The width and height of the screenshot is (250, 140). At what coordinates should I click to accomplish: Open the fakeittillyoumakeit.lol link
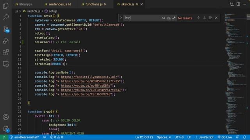coord(90,77)
